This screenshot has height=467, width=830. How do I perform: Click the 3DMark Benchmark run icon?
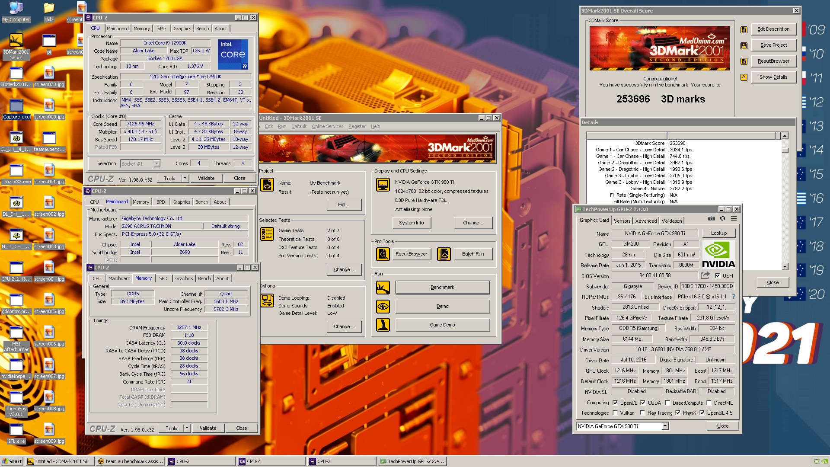tap(383, 288)
